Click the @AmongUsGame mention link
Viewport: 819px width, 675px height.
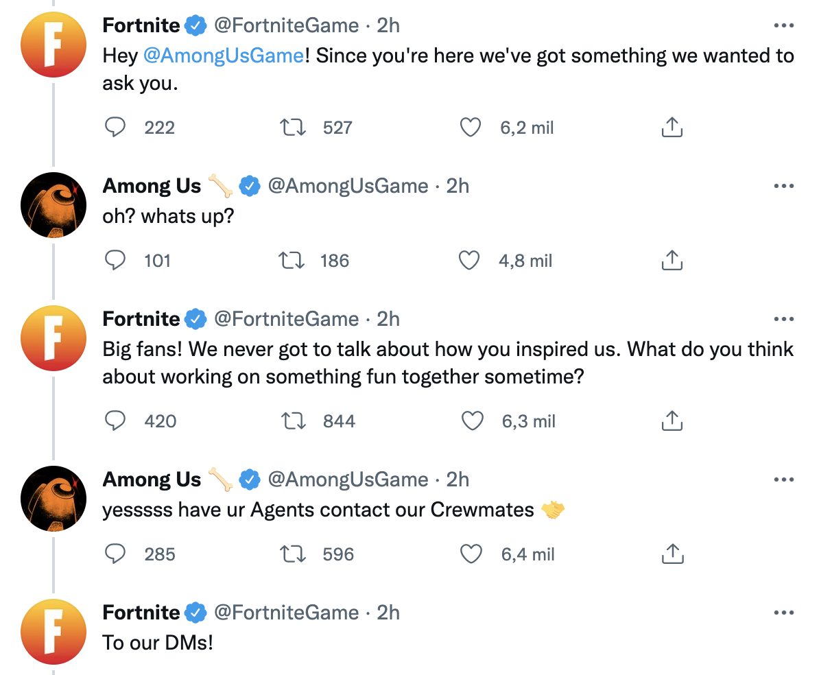(223, 56)
